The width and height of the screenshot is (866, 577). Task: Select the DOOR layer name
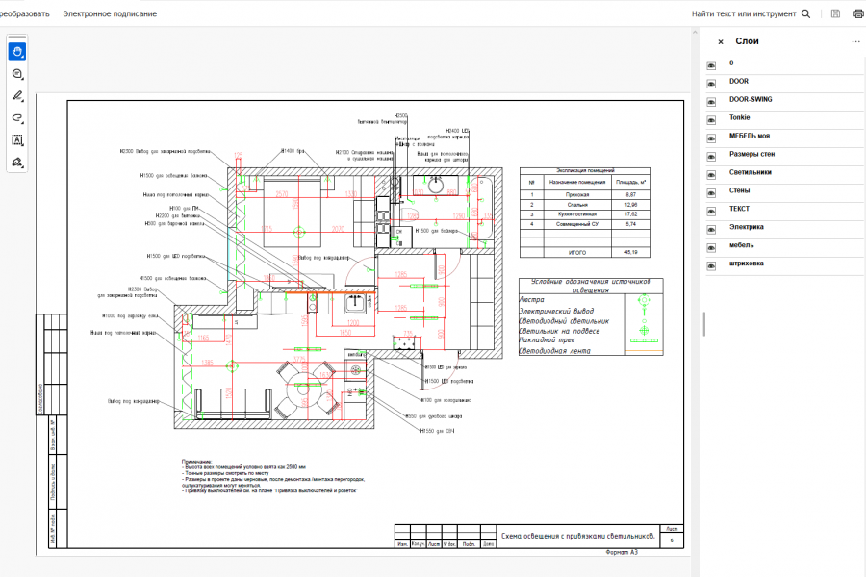738,81
